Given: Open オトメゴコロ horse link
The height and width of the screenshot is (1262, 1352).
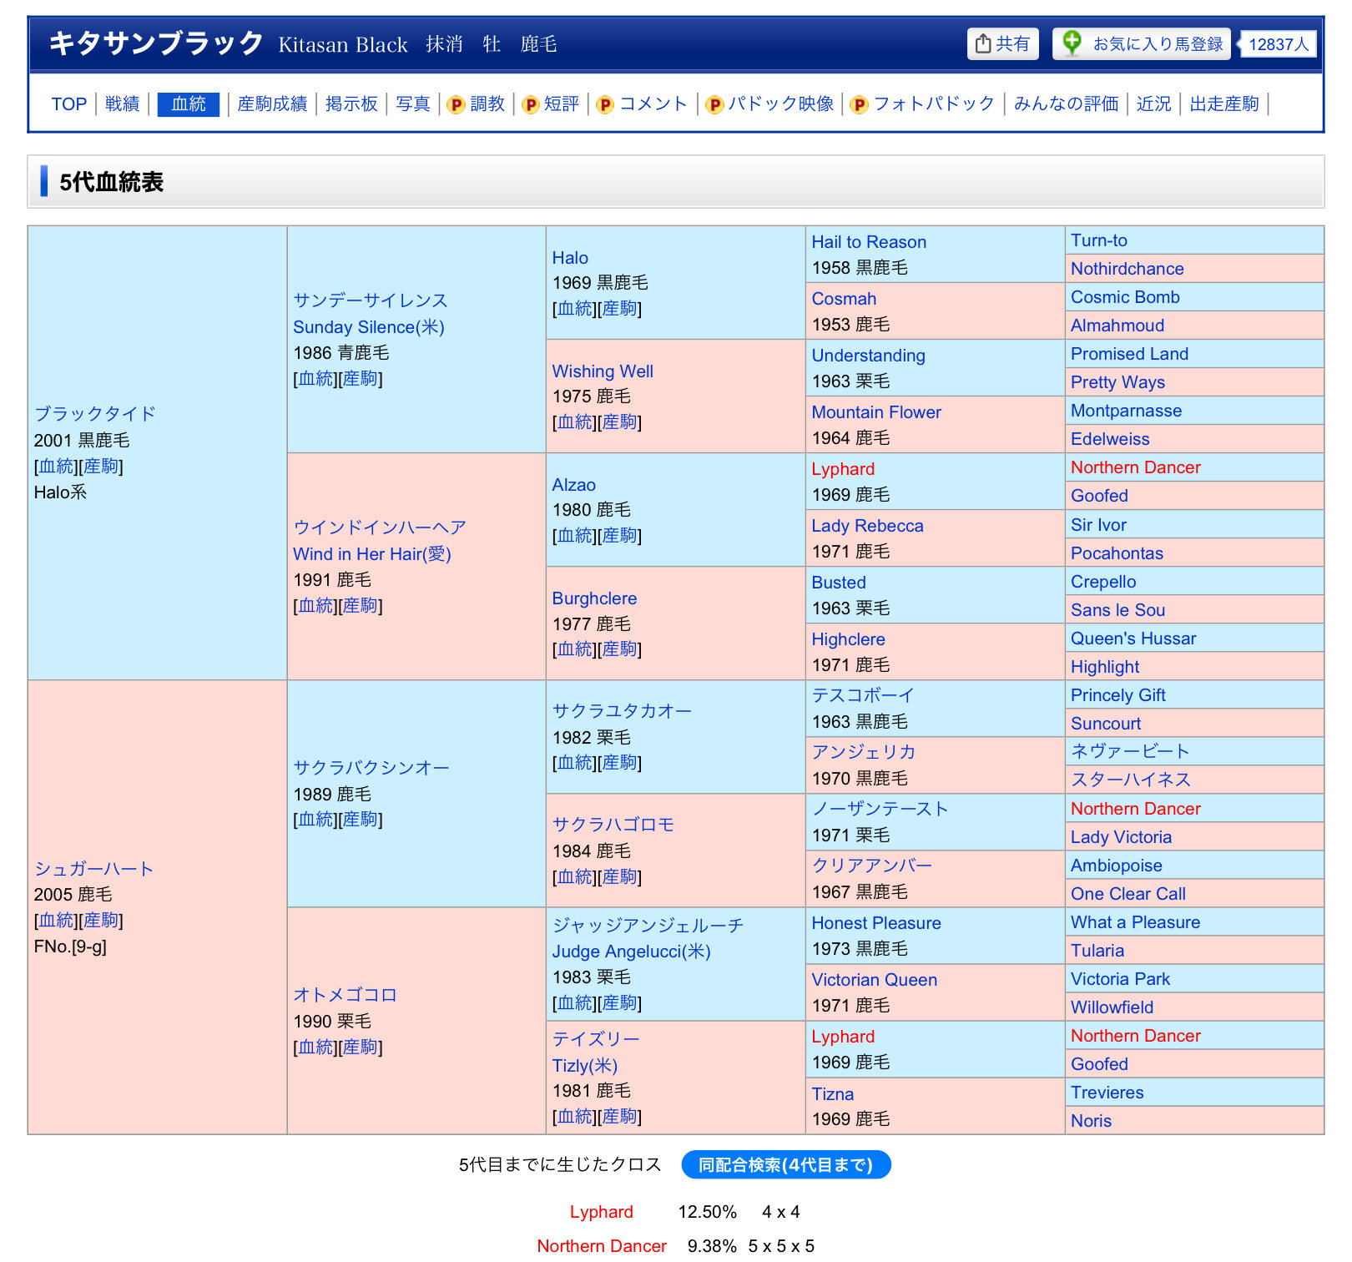Looking at the screenshot, I should tap(345, 995).
